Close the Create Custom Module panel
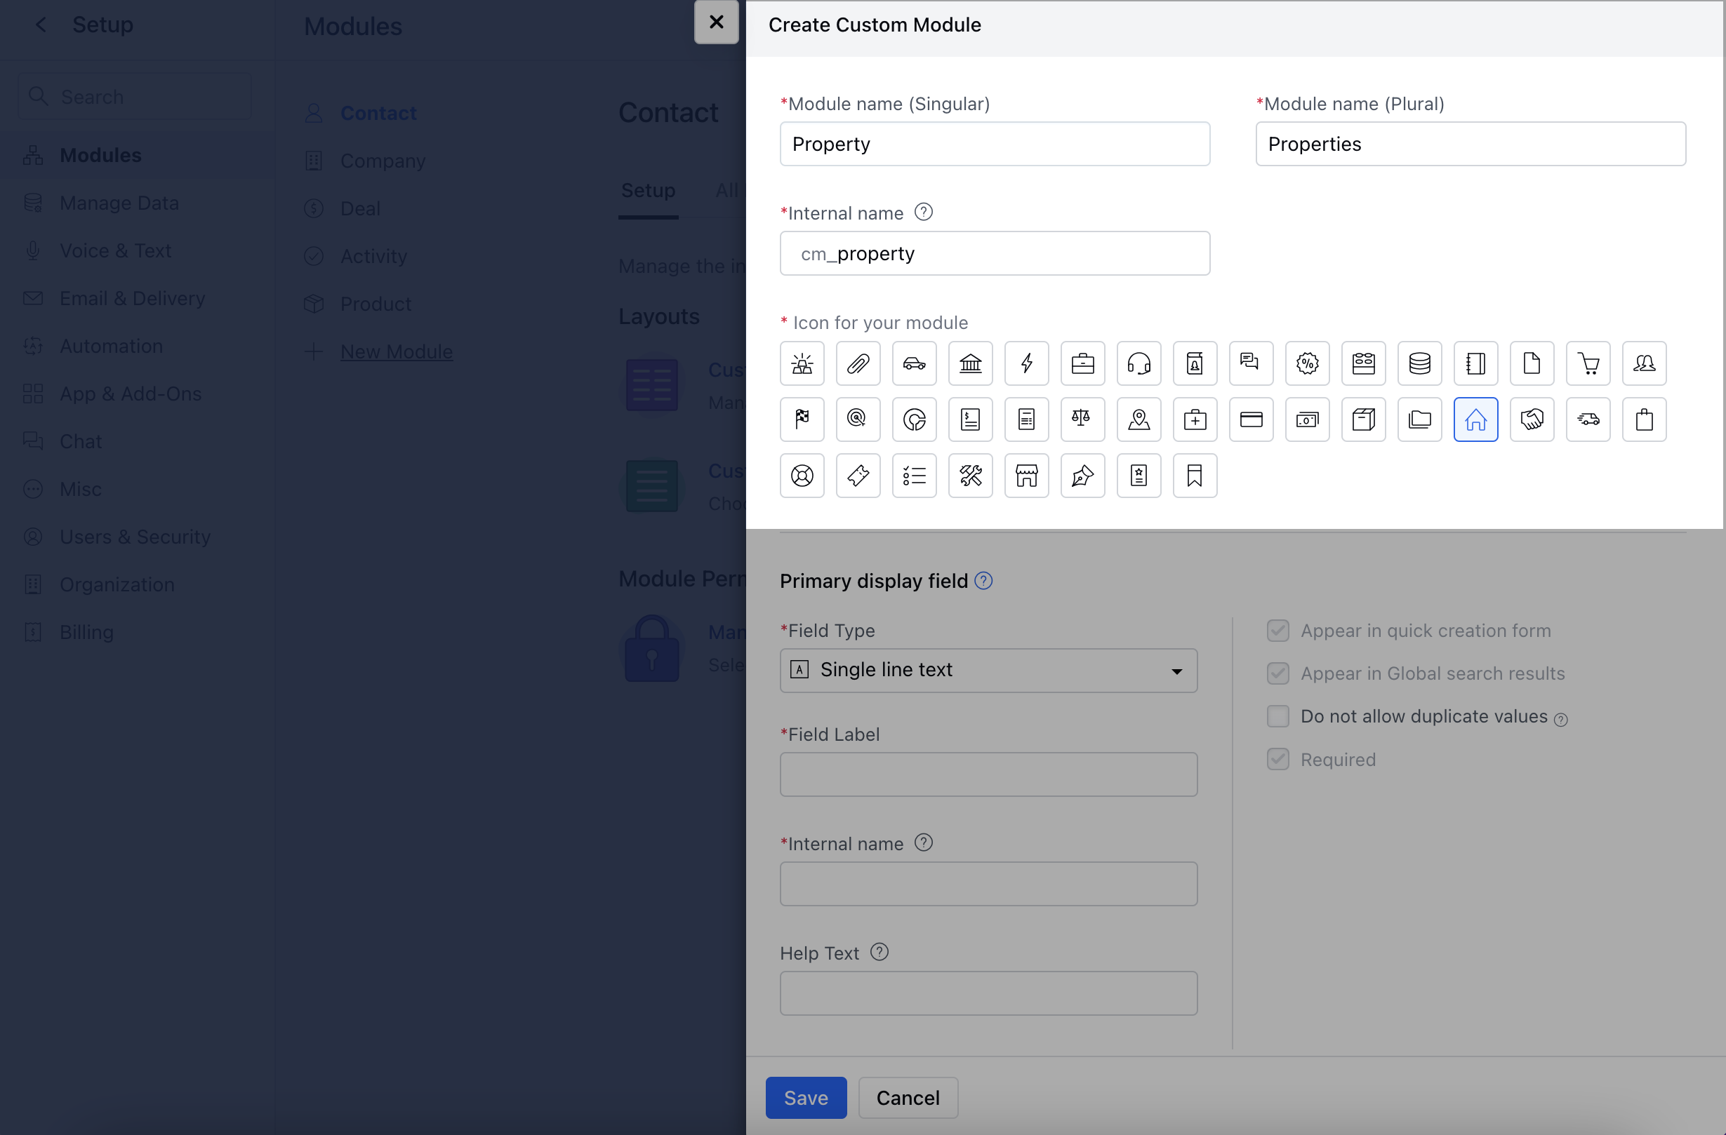1726x1135 pixels. 716,22
